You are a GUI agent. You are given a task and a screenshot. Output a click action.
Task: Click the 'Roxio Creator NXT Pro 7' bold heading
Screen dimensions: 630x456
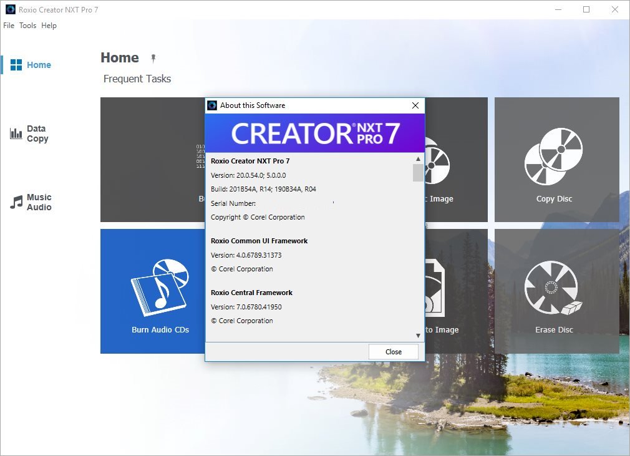(250, 161)
